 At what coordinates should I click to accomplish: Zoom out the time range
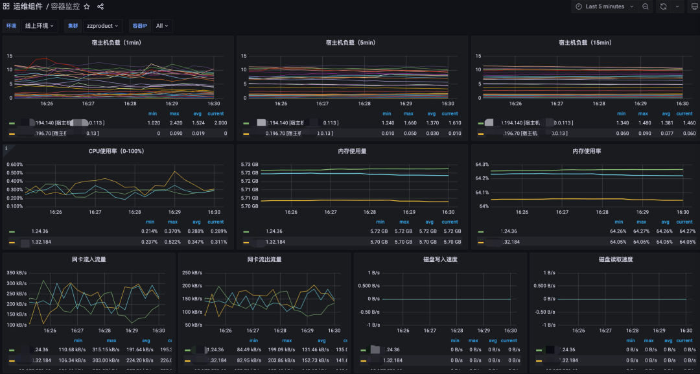point(646,6)
